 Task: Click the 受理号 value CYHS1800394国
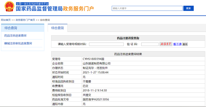(93, 59)
